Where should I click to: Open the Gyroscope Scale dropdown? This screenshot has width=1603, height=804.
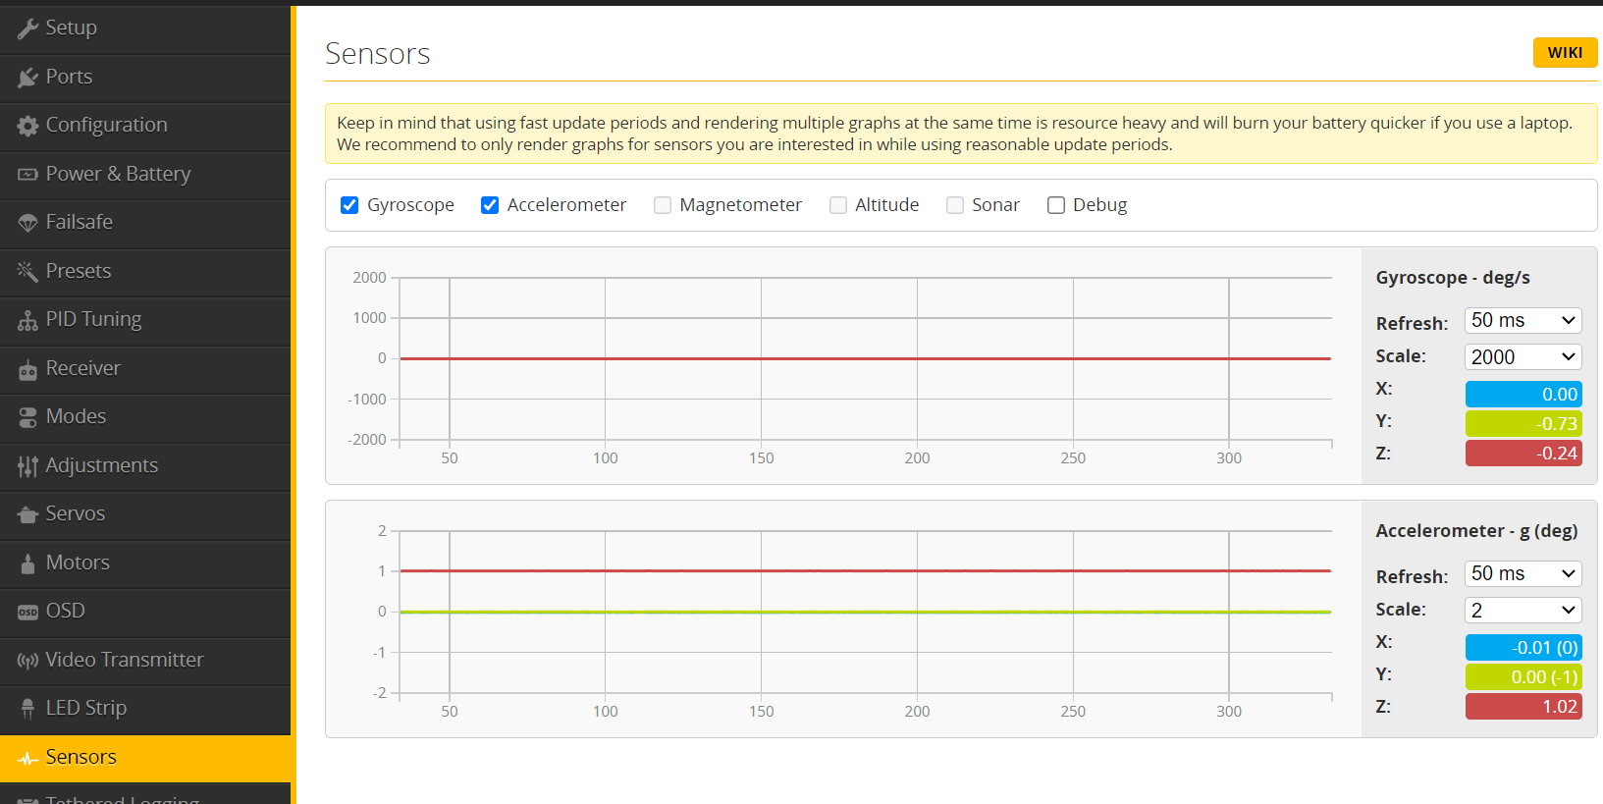tap(1523, 357)
